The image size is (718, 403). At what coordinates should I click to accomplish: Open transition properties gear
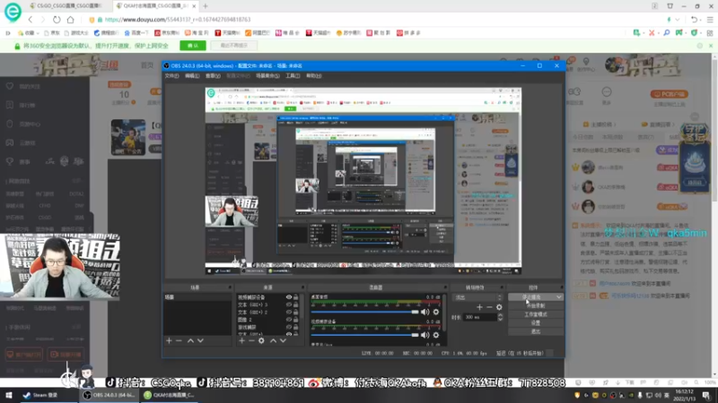click(x=499, y=307)
